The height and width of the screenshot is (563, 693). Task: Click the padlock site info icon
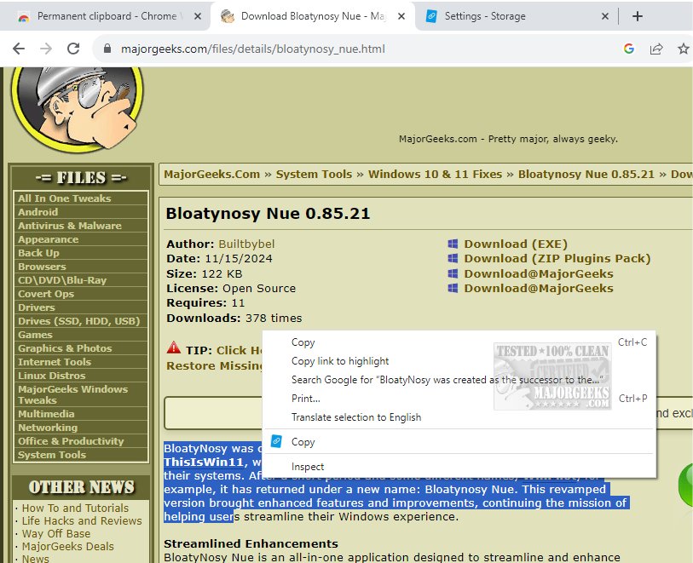pyautogui.click(x=107, y=49)
